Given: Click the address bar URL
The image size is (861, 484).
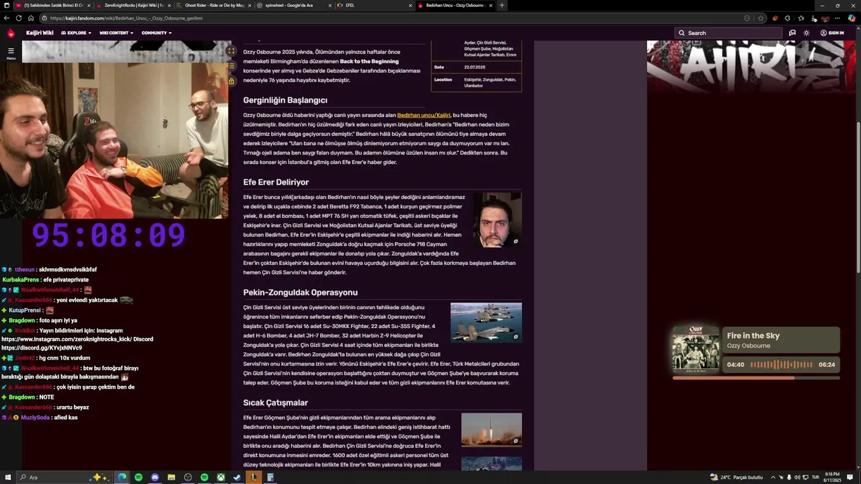Looking at the screenshot, I should tap(126, 18).
